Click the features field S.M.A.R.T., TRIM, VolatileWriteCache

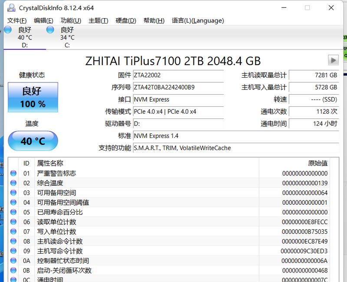[236, 148]
